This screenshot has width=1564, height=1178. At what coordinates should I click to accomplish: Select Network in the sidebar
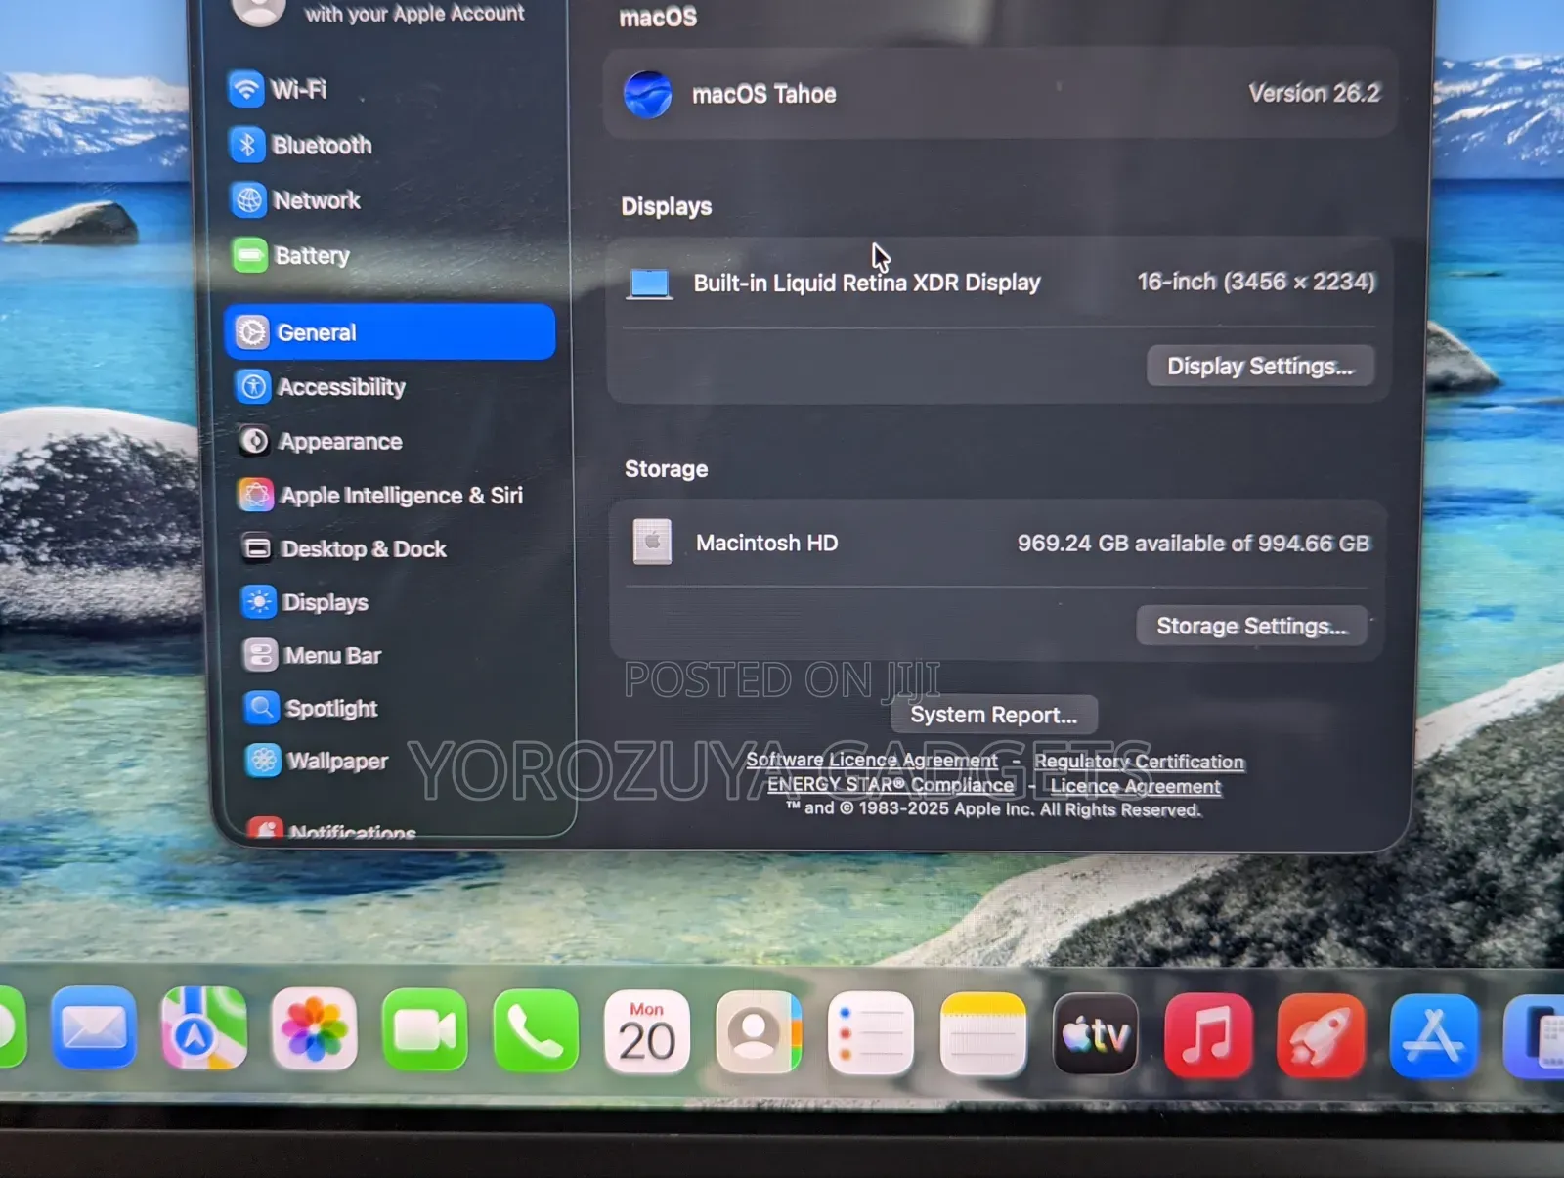[296, 200]
